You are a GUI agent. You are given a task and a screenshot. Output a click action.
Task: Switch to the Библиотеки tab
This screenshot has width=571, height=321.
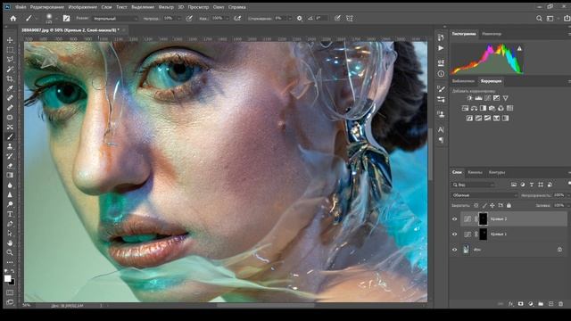tap(463, 81)
